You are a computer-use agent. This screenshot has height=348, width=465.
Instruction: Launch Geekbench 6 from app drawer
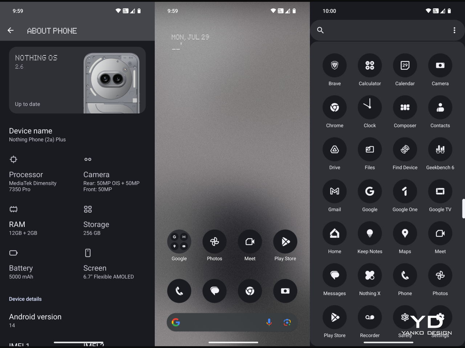440,150
